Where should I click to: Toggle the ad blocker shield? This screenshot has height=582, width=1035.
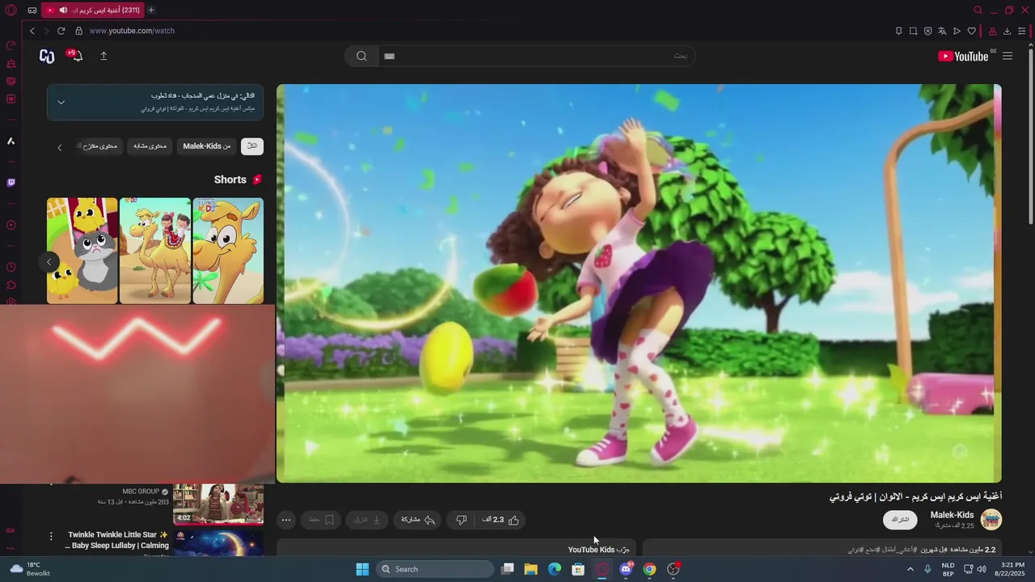coord(927,31)
